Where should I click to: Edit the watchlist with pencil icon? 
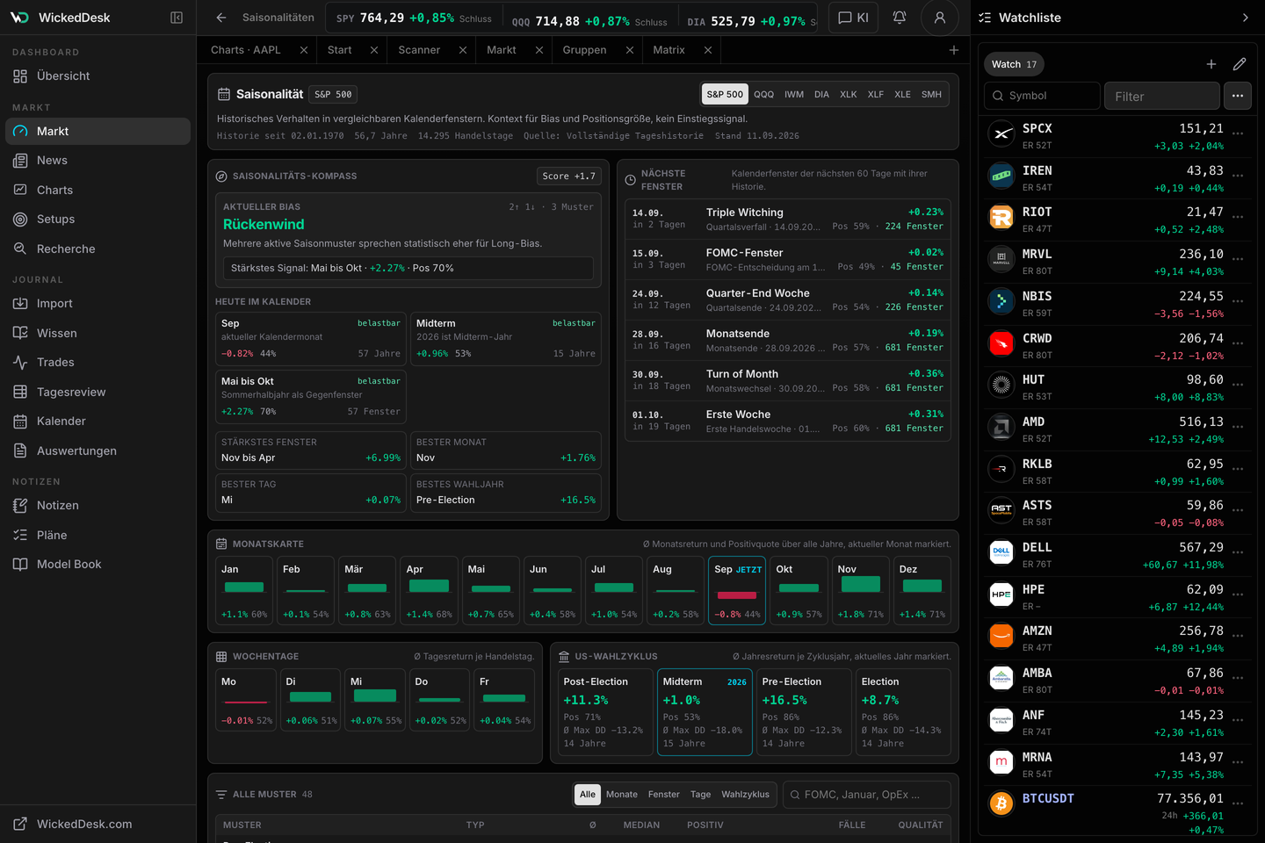coord(1240,64)
